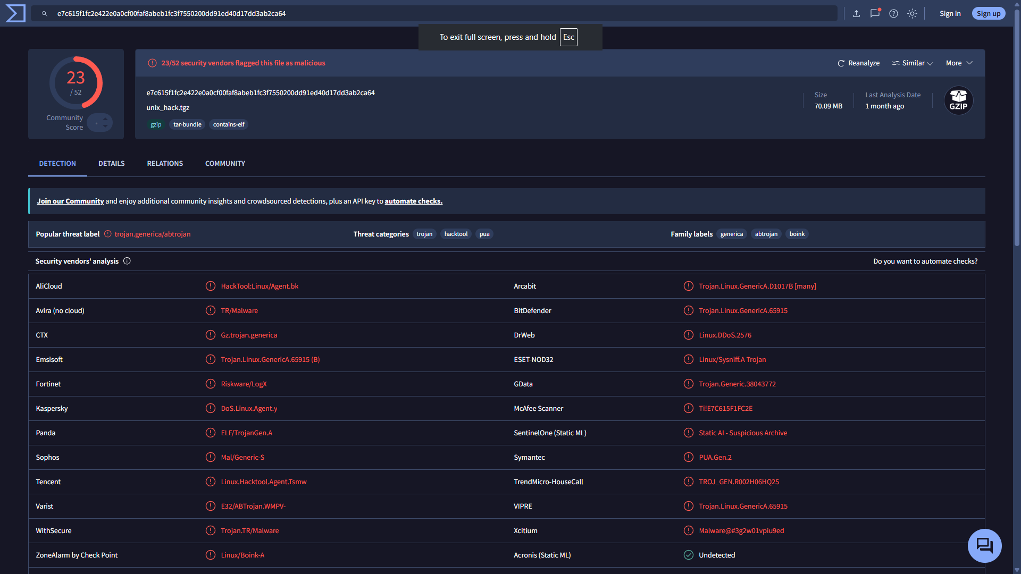Click the alert icon next to TR/Malware

[211, 310]
